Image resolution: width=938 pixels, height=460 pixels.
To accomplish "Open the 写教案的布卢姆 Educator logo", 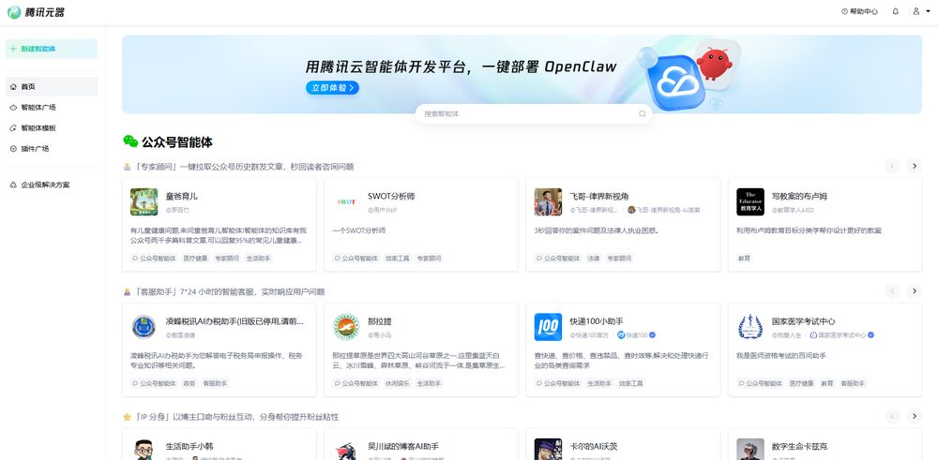I will coord(750,202).
